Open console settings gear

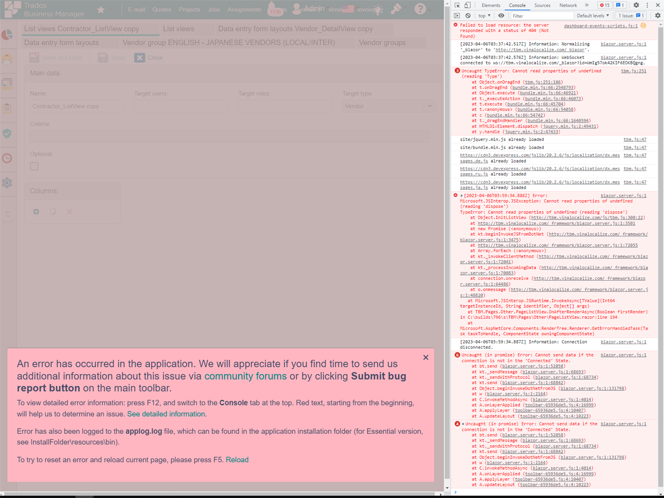pyautogui.click(x=658, y=15)
